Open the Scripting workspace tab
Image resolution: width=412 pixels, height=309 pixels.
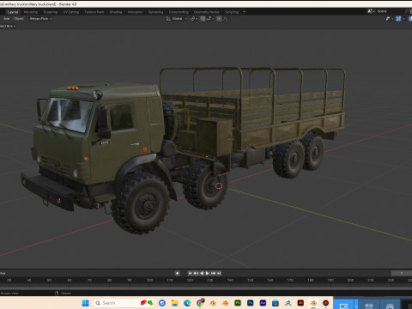click(x=232, y=12)
